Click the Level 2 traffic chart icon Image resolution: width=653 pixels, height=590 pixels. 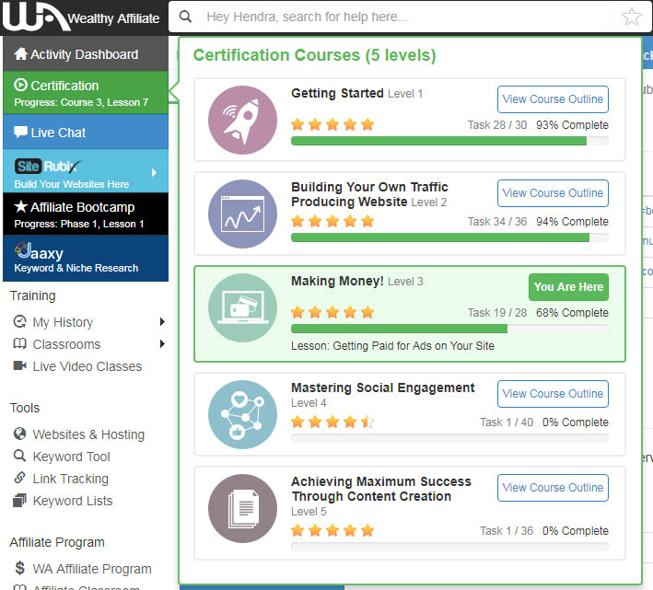242,214
